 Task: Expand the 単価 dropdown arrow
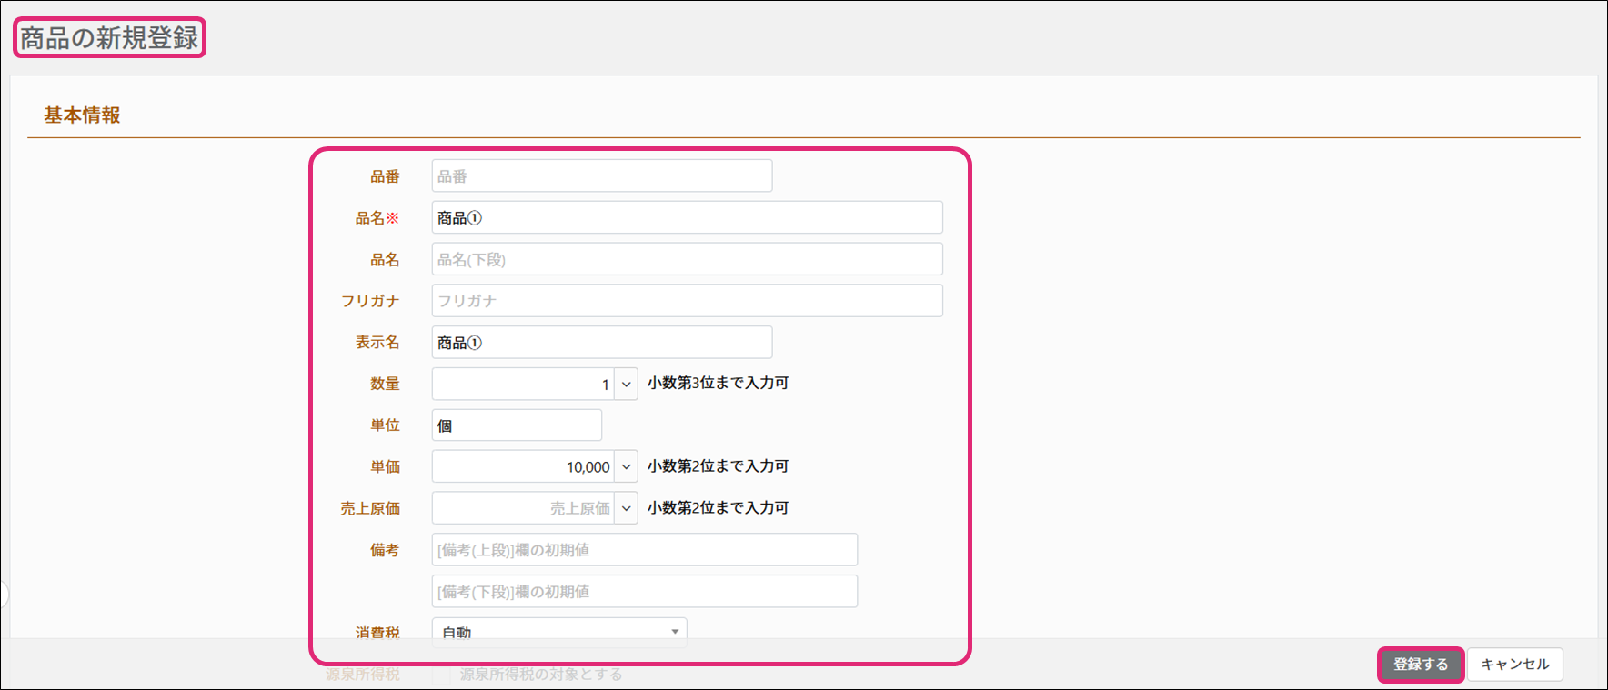point(626,467)
